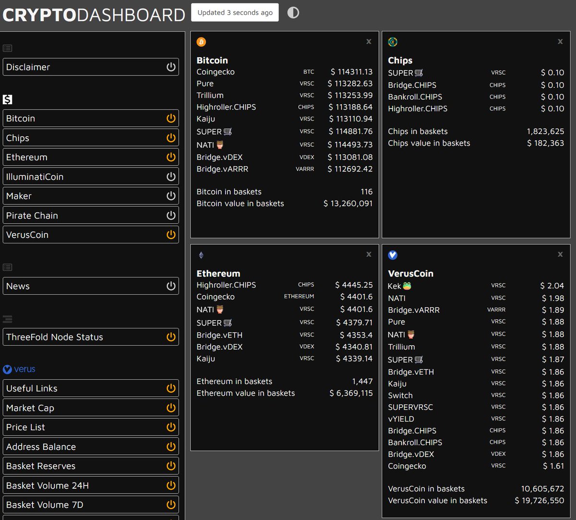Click the VerusCoin checkmark logo in VerusCoin card

pos(393,255)
